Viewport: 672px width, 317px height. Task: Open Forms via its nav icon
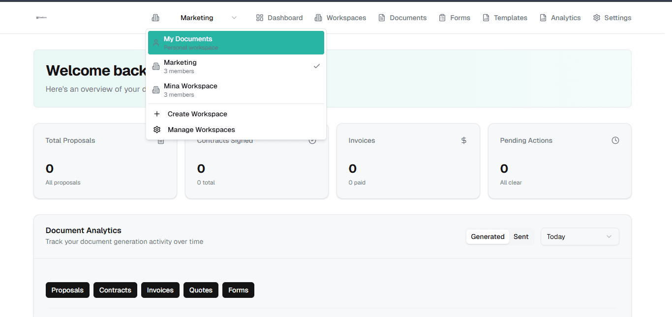pos(442,17)
